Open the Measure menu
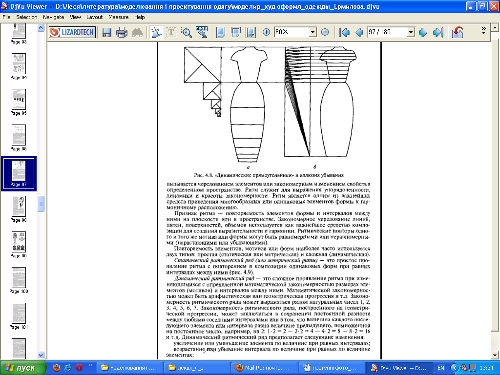Viewport: 500px width, 375px height. (x=118, y=17)
